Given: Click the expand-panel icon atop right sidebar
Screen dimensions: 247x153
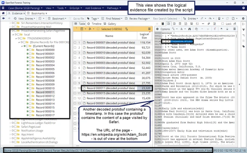Looking at the screenshot, I should pos(243,24).
